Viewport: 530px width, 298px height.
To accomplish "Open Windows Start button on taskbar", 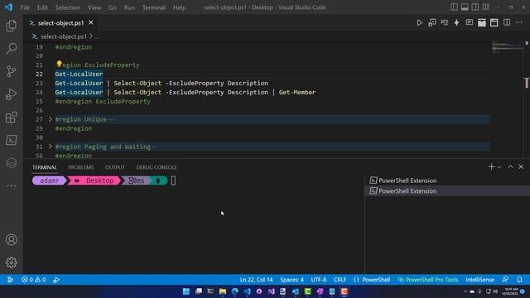I will [185, 291].
